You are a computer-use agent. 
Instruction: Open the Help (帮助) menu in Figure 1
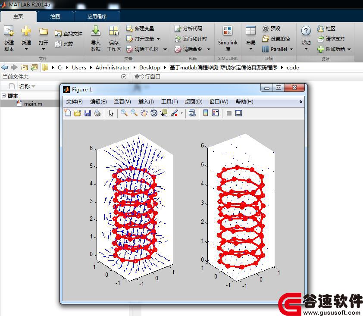pyautogui.click(x=244, y=102)
